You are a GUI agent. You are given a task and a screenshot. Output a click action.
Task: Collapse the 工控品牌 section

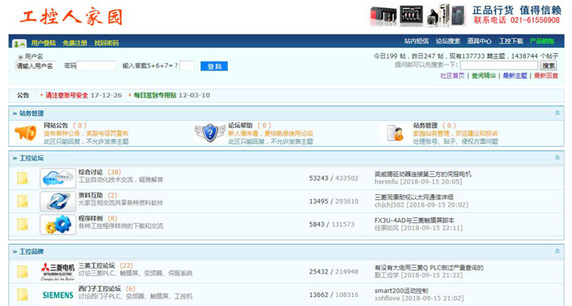tap(557, 251)
